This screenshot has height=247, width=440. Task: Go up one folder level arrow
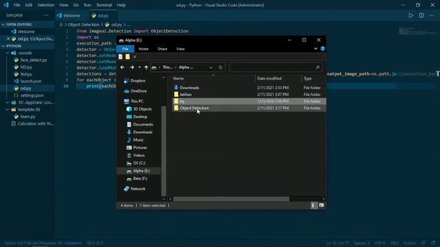[x=146, y=67]
